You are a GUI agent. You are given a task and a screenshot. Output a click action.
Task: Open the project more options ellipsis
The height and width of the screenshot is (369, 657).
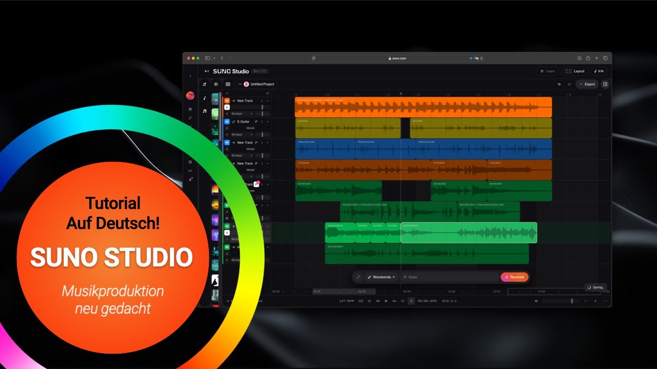[240, 84]
